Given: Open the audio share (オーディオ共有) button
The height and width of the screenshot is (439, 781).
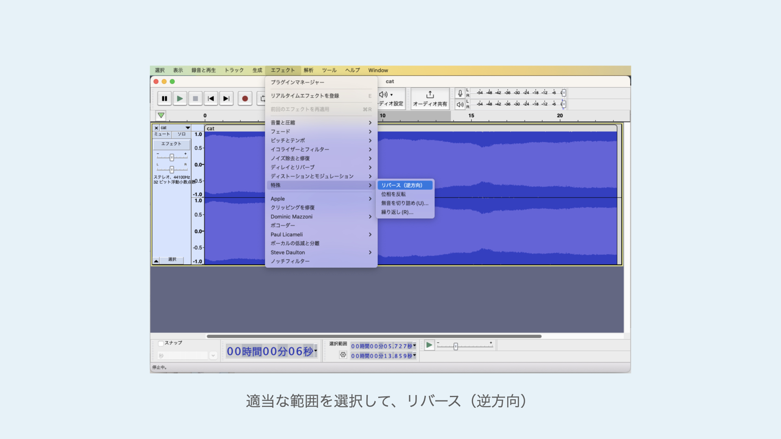Looking at the screenshot, I should point(430,99).
